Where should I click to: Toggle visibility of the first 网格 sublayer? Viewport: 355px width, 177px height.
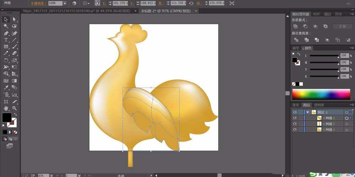295,118
